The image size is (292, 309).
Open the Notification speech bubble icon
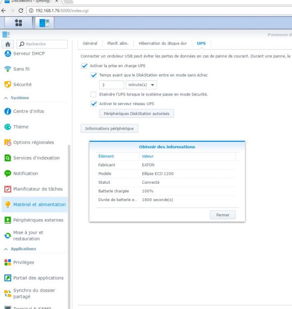8,173
